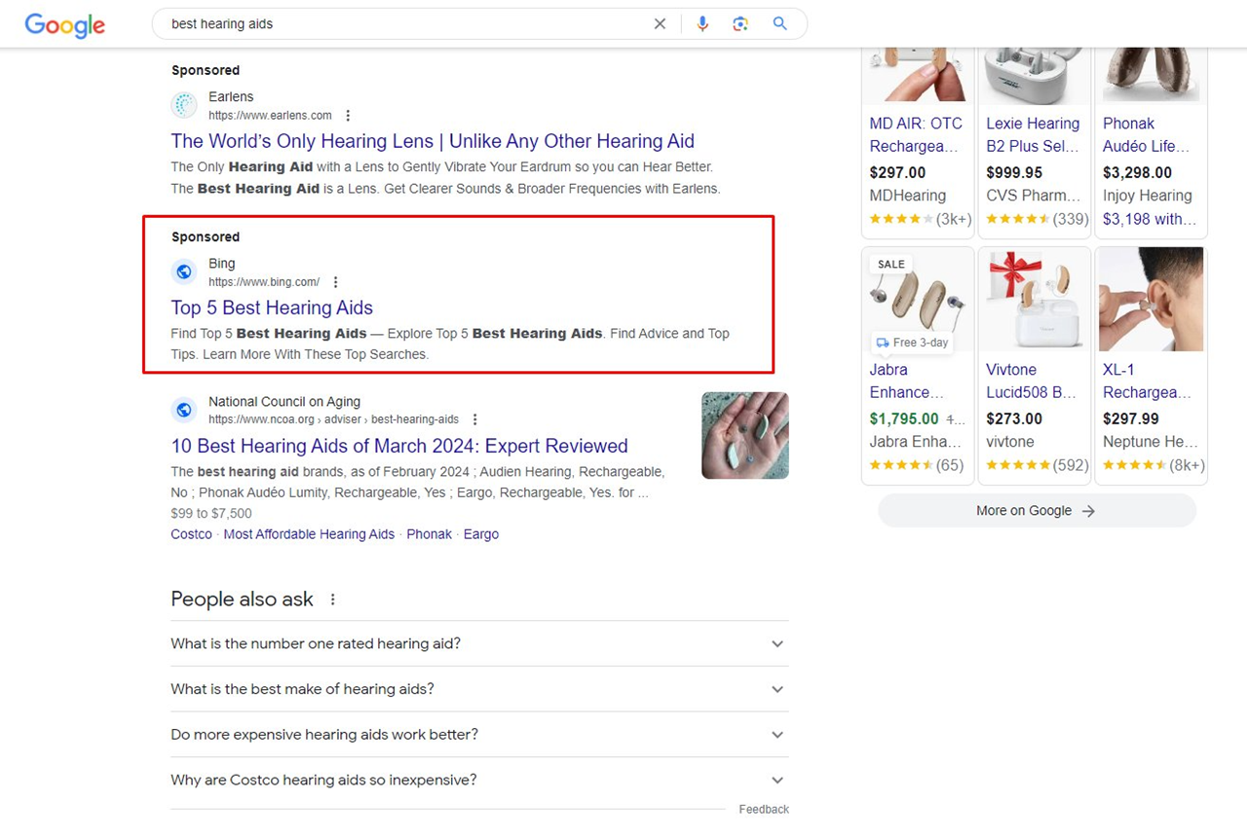Viewport: 1247px width, 836px height.
Task: Click the Free 3-day shipping badge
Action: (x=912, y=343)
